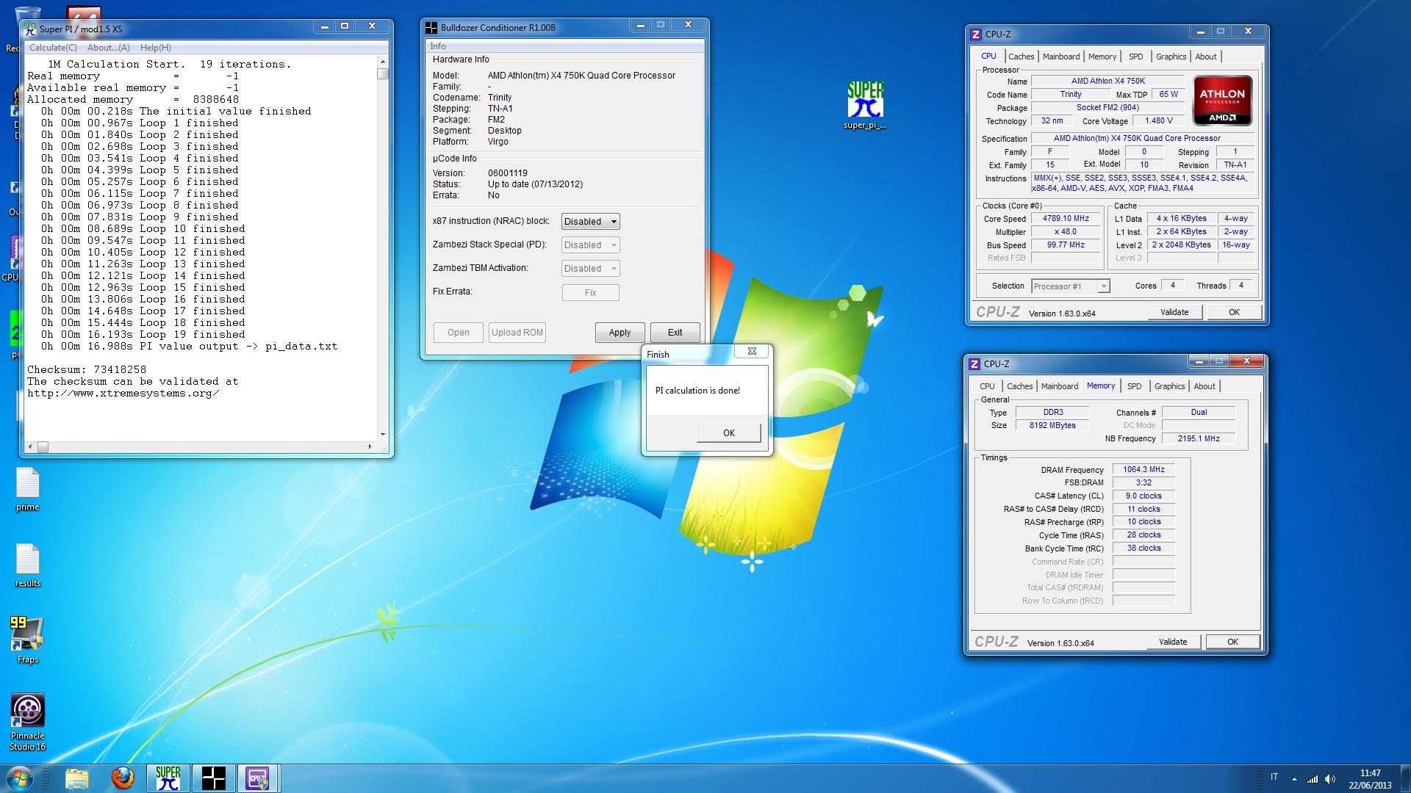Image resolution: width=1411 pixels, height=793 pixels.
Task: Click Exit in Bulldozer Conditioner
Action: click(x=675, y=333)
